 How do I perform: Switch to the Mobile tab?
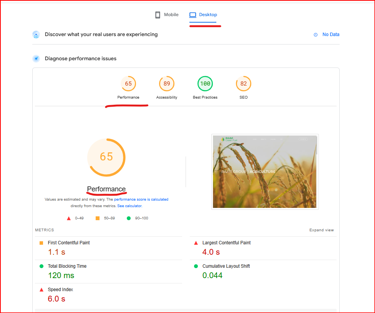tap(167, 15)
